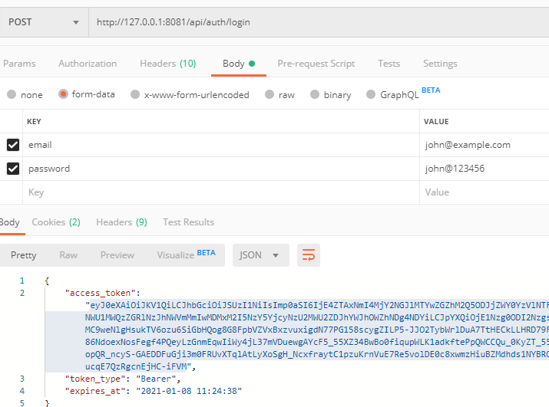Show the response Cookies (2) tab

55,222
